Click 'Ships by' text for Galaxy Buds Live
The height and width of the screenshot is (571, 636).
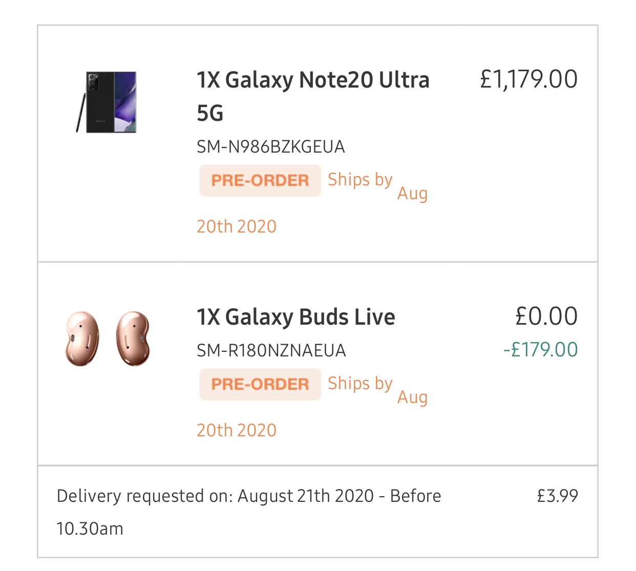click(x=360, y=384)
